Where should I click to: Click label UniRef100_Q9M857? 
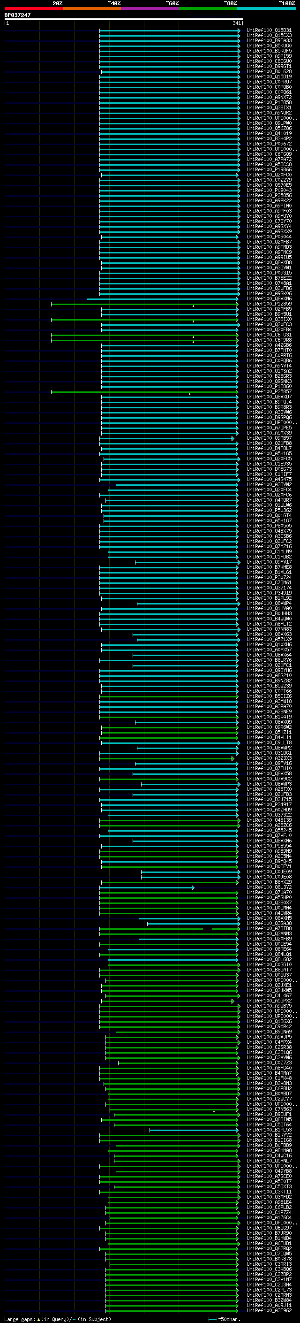click(x=269, y=438)
